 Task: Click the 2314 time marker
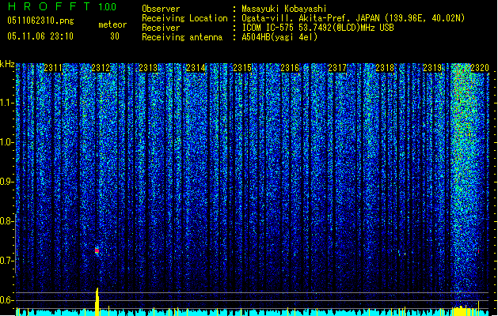(x=196, y=68)
